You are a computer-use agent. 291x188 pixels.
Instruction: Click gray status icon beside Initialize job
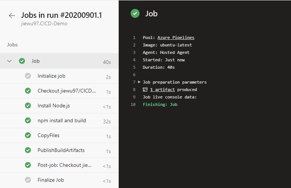[x=28, y=76]
